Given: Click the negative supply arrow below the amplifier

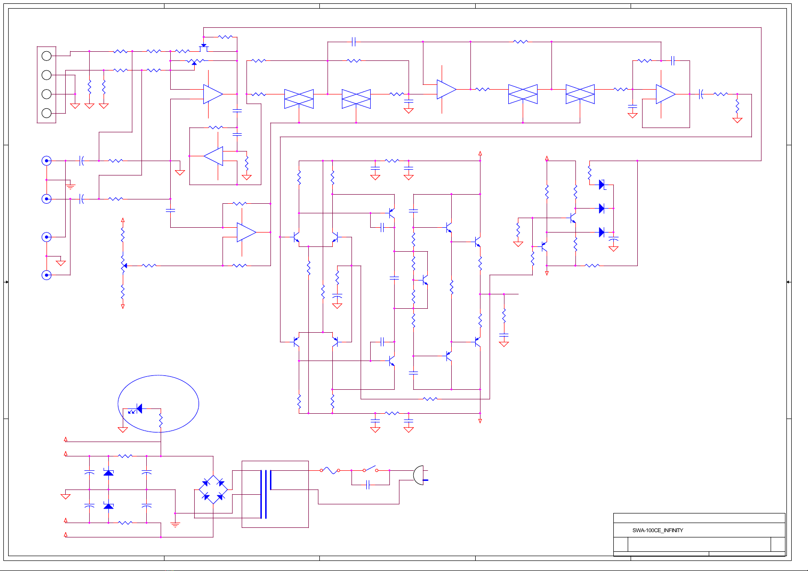Looking at the screenshot, I should coord(480,421).
